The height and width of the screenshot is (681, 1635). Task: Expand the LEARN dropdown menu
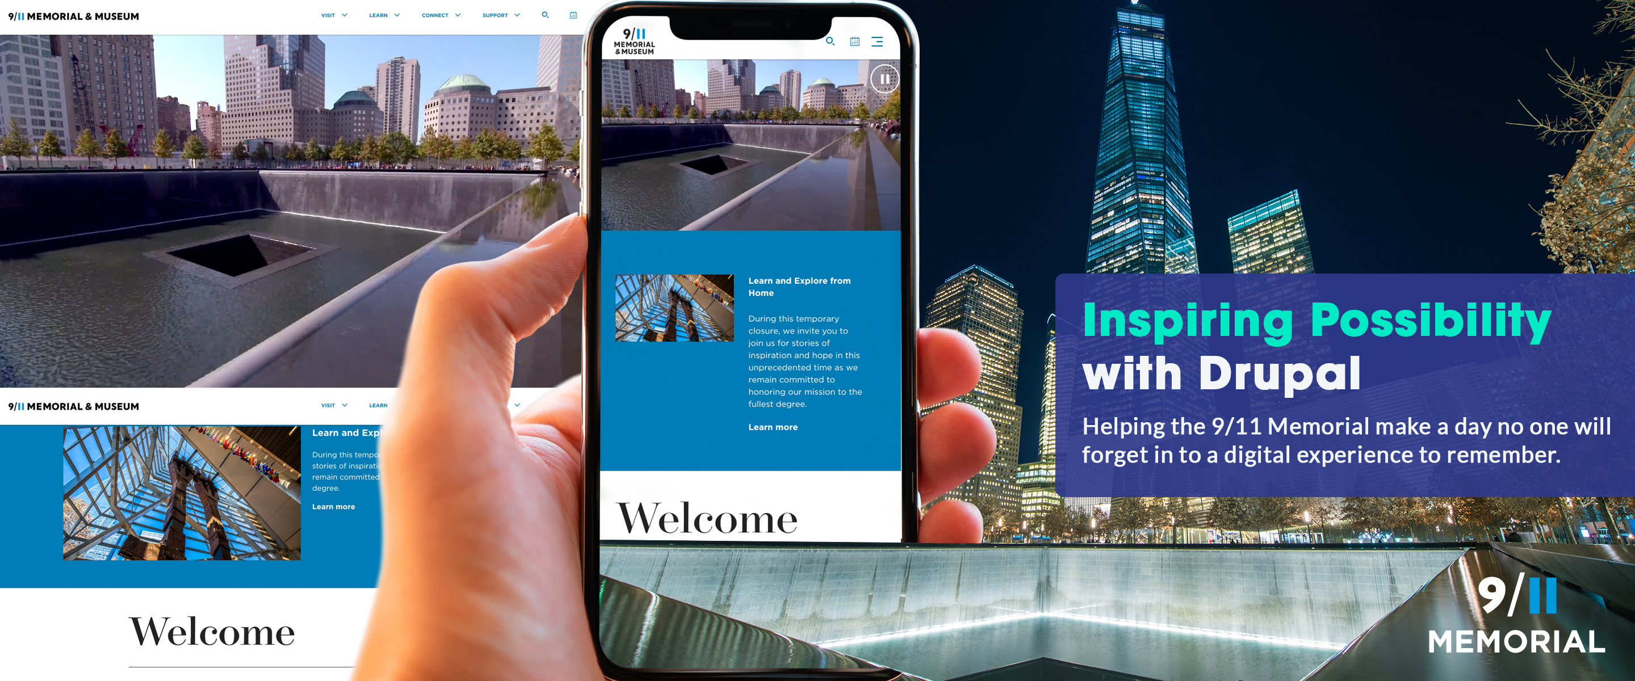(384, 14)
